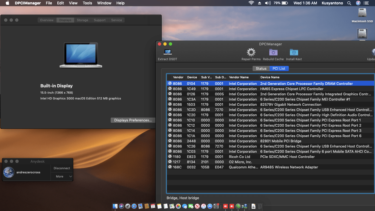375x211 pixels.
Task: Open Photos from the Dock
Action: click(178, 206)
